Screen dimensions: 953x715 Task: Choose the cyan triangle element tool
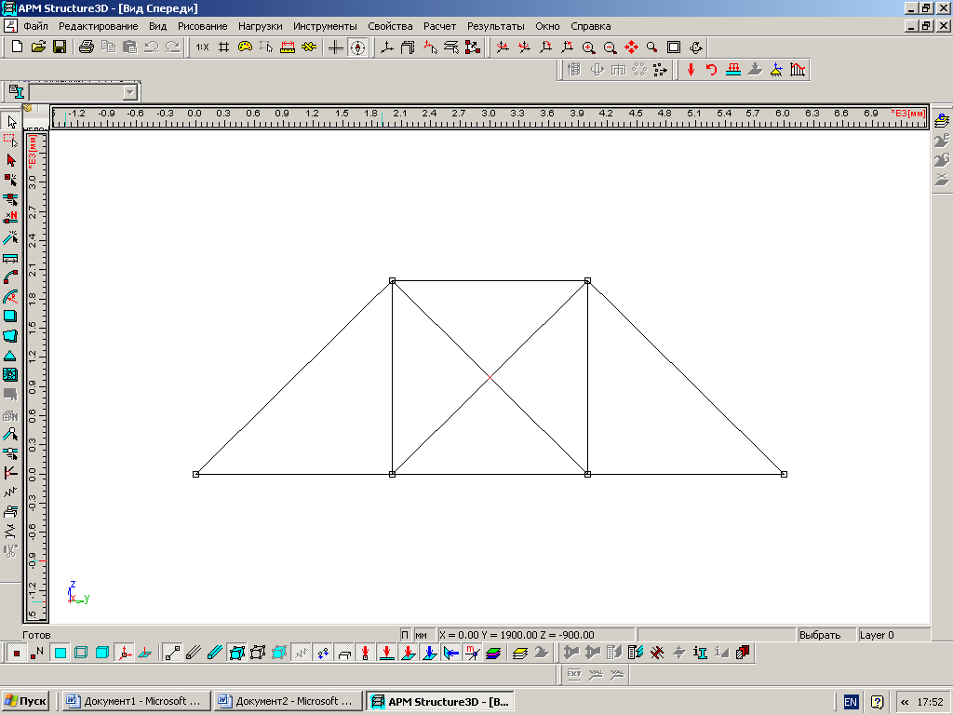pos(11,355)
